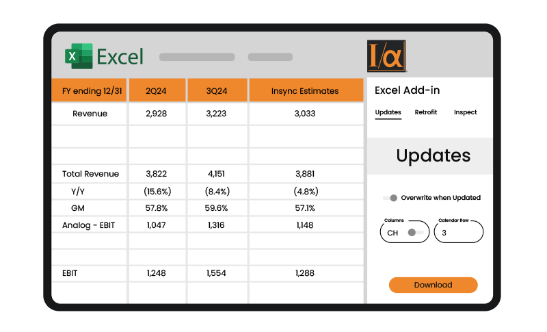Open the Inspect tab
The width and height of the screenshot is (547, 332).
click(466, 112)
